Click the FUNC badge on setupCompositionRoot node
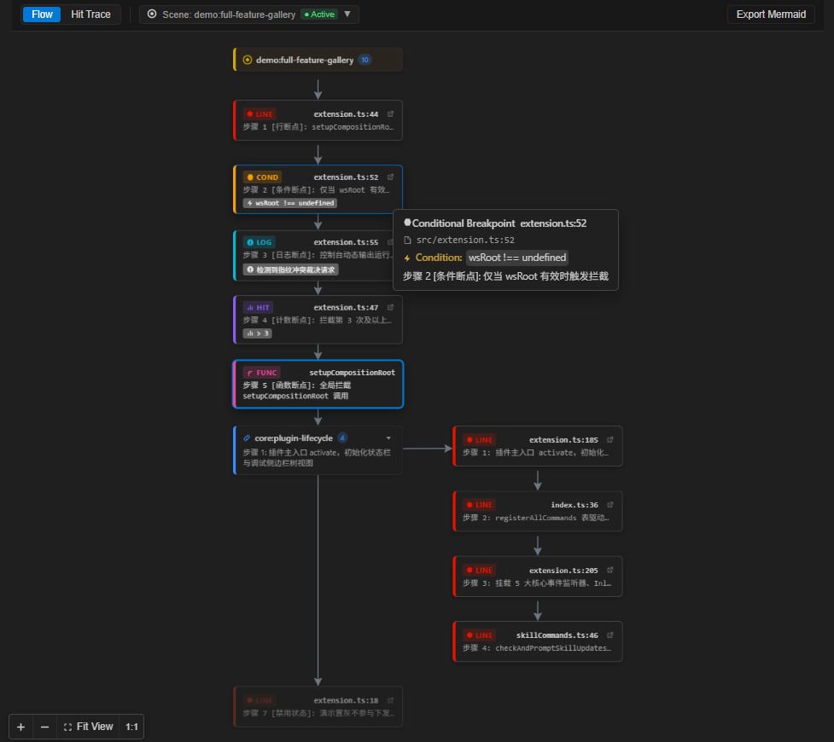 262,373
